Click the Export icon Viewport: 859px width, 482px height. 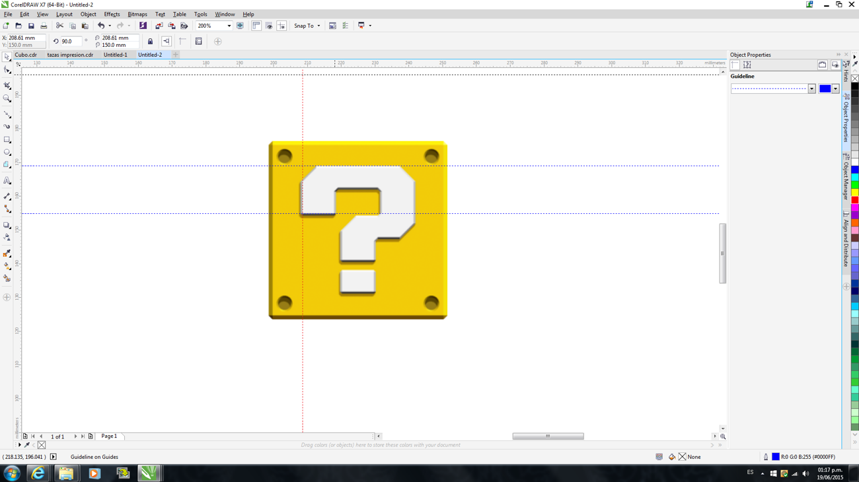(x=172, y=26)
